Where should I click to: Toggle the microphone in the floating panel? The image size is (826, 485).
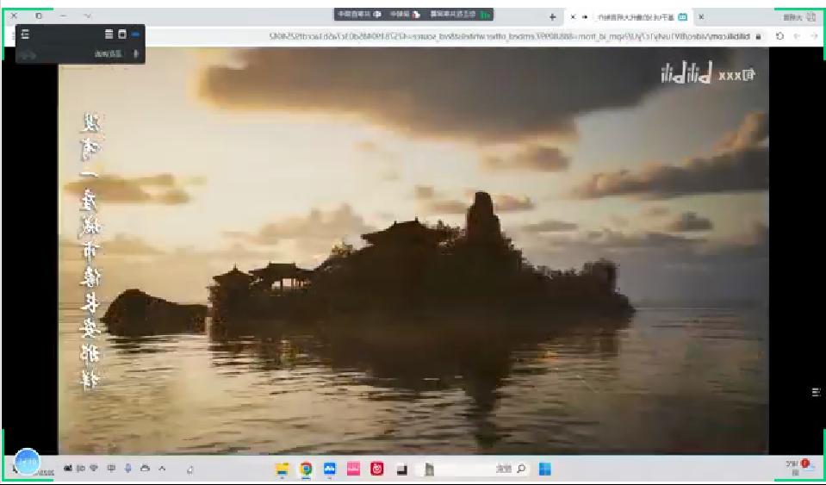(x=135, y=54)
